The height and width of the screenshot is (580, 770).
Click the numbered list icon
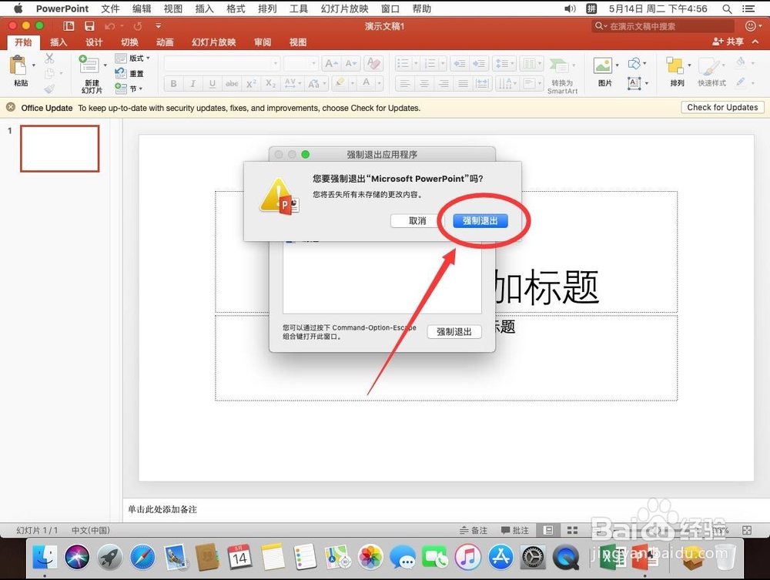click(x=430, y=63)
